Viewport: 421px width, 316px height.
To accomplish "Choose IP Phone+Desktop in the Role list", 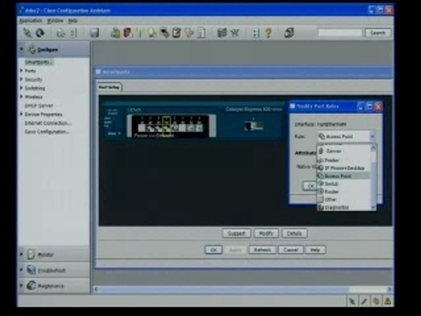I will pos(344,168).
